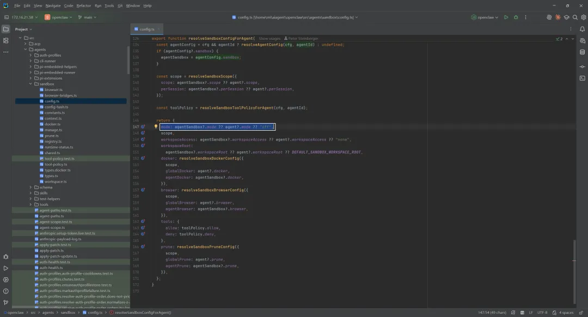Click the intention lightbulb on line 147
The width and height of the screenshot is (588, 317).
click(x=156, y=127)
